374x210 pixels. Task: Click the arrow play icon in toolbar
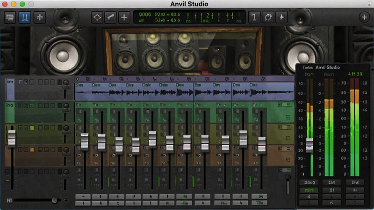[x=282, y=17]
